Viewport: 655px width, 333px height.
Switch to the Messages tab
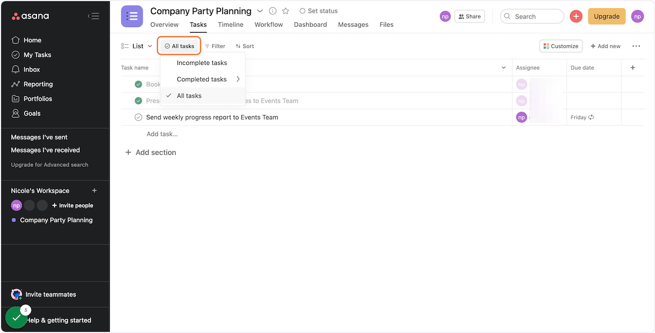click(353, 25)
